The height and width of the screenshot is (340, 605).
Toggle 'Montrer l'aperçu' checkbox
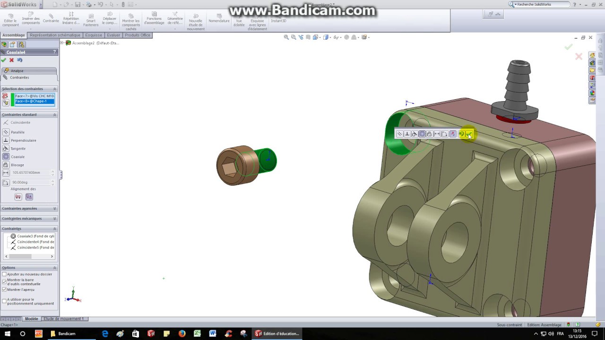point(4,289)
